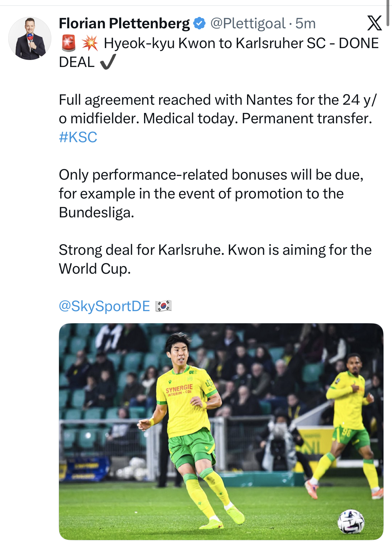Click the red siren emoji
The width and height of the screenshot is (392, 551).
tap(68, 43)
